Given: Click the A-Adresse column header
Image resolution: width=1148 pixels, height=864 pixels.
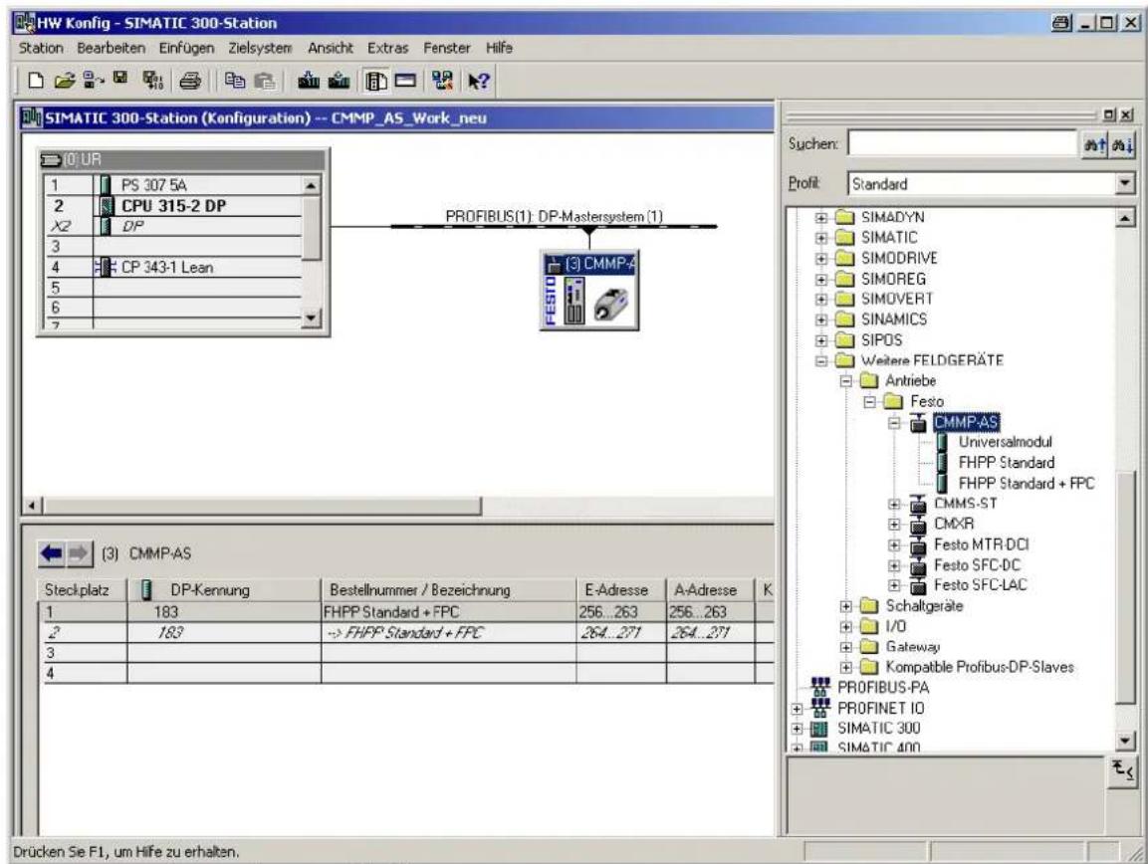Looking at the screenshot, I should (x=710, y=590).
